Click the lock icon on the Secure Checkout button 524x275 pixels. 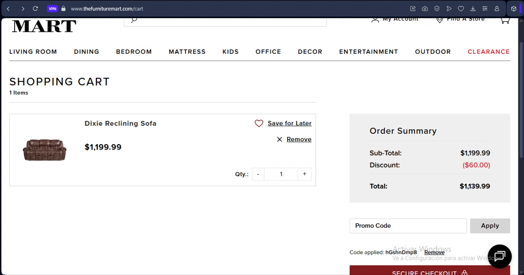click(464, 273)
